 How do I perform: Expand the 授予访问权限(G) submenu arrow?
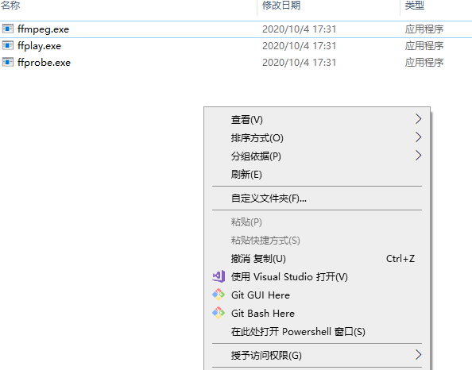pyautogui.click(x=419, y=355)
